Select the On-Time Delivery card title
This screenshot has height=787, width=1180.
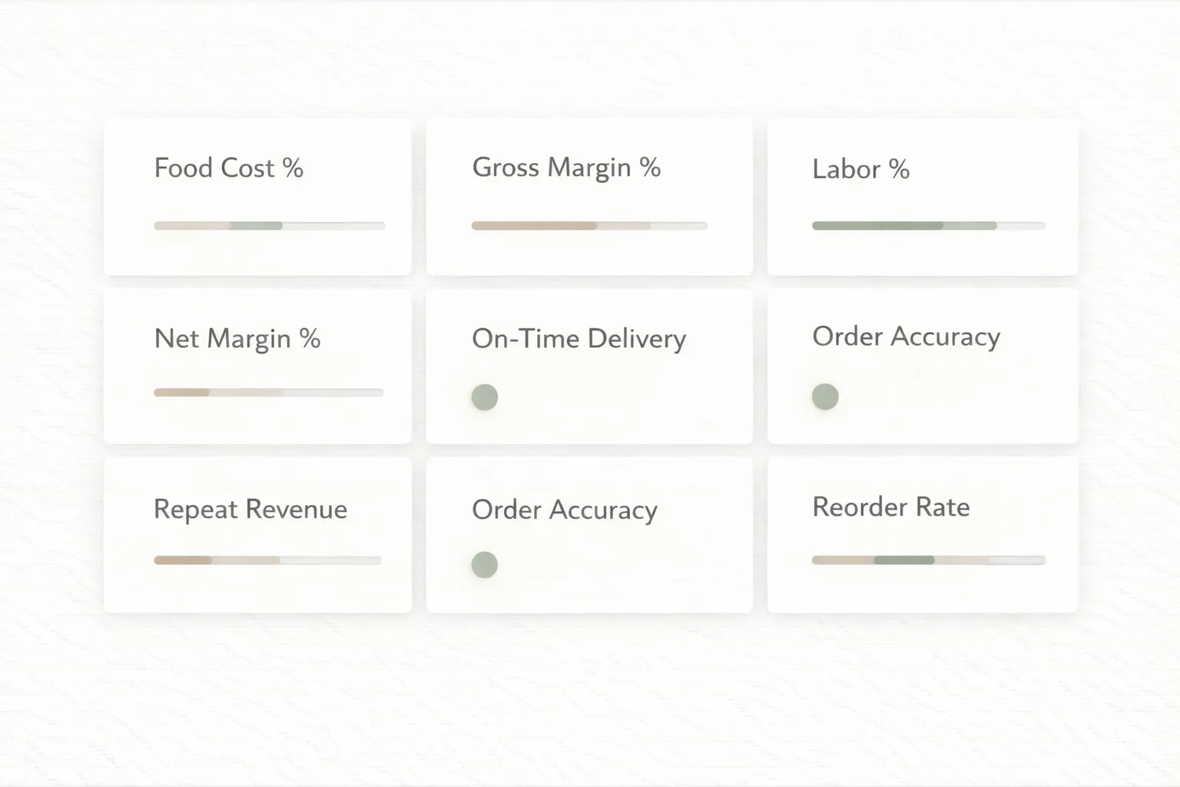point(578,338)
